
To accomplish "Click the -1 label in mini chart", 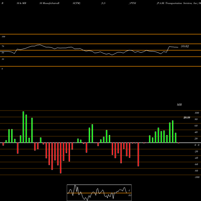I will [129, 191].
